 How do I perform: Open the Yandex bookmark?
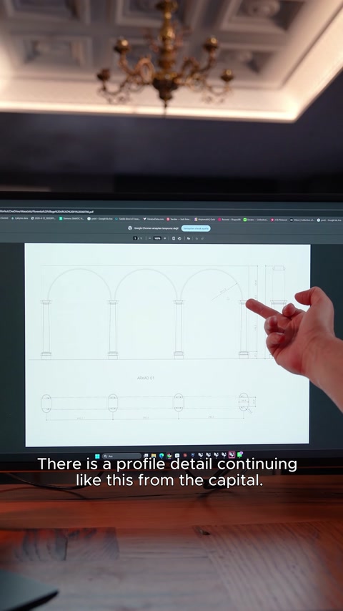pyautogui.click(x=179, y=220)
